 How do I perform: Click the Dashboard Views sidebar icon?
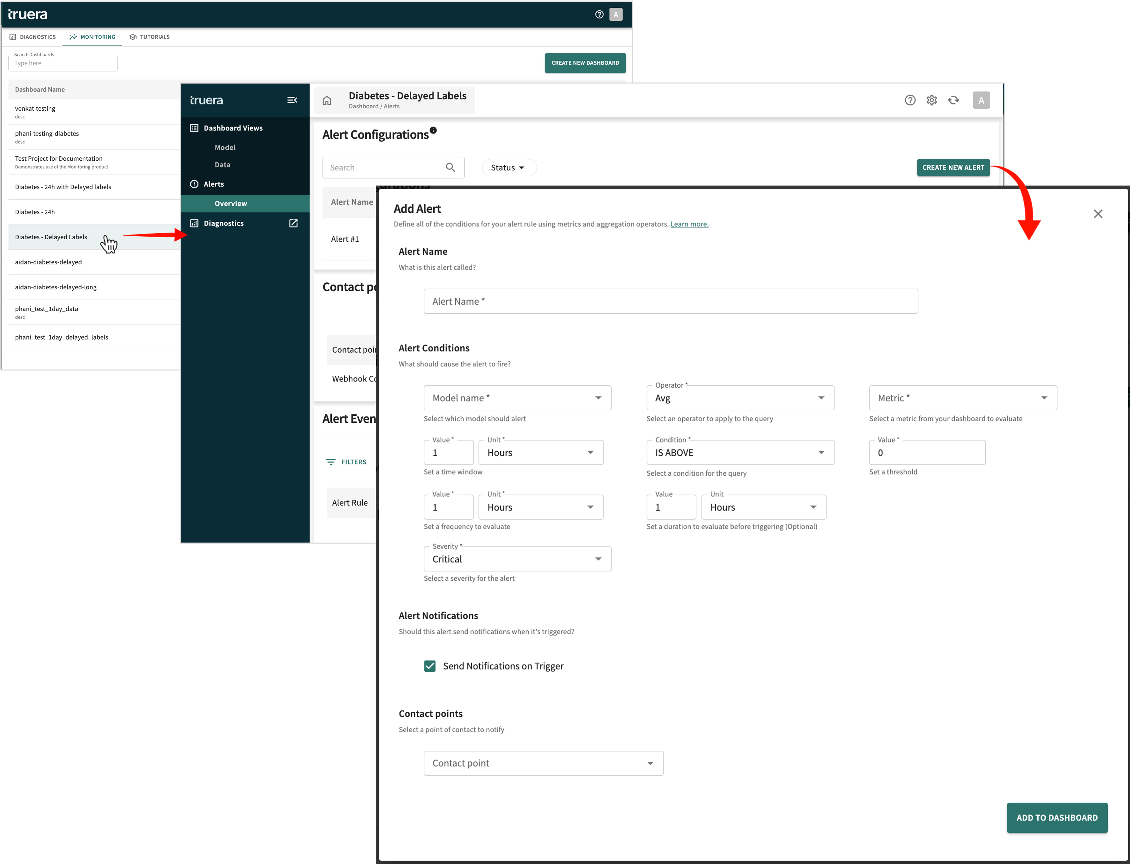click(194, 128)
